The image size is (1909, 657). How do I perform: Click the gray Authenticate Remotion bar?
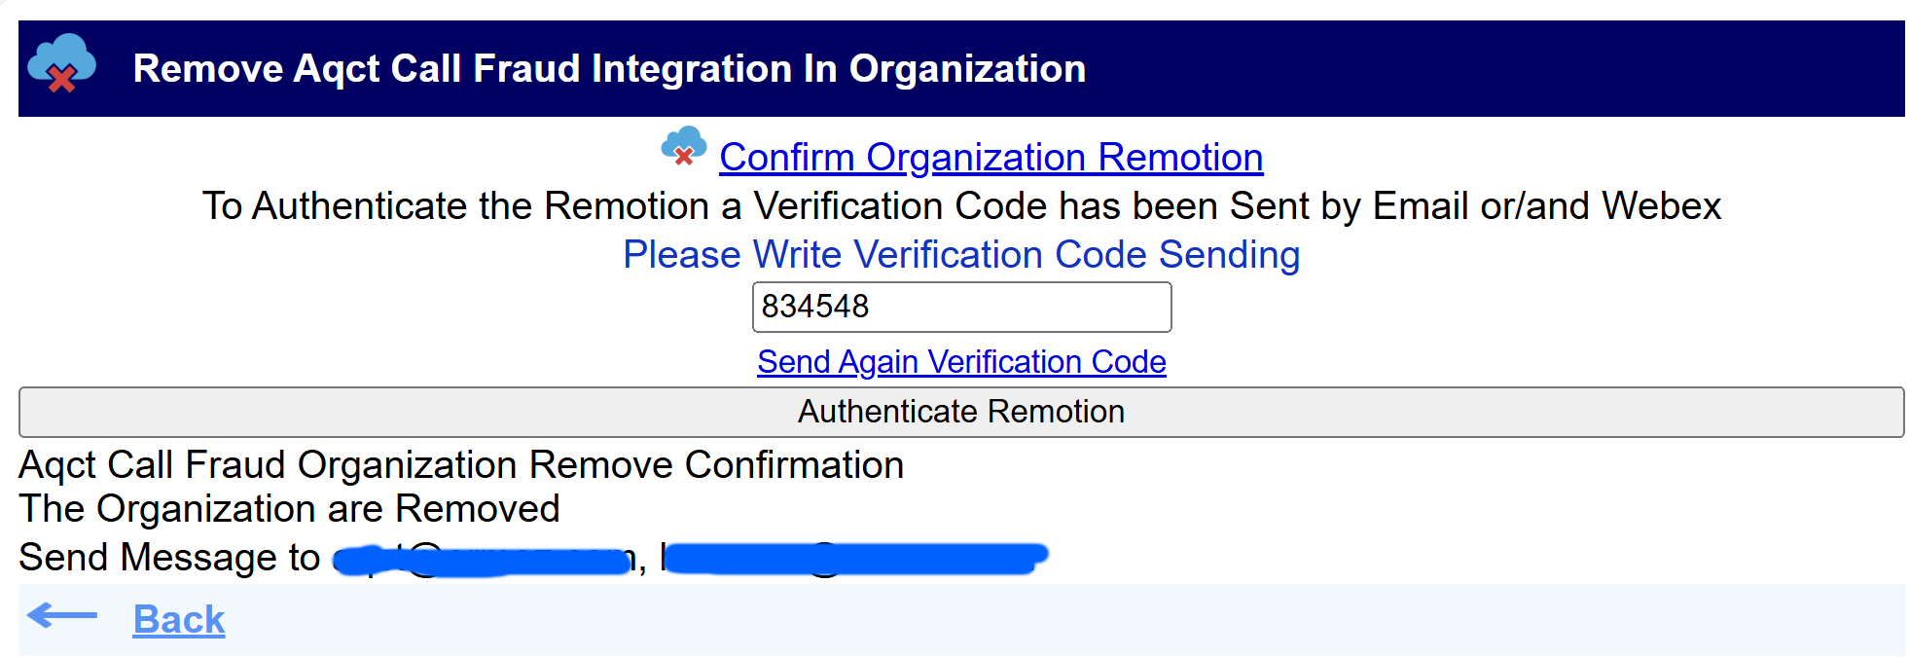pyautogui.click(x=960, y=412)
